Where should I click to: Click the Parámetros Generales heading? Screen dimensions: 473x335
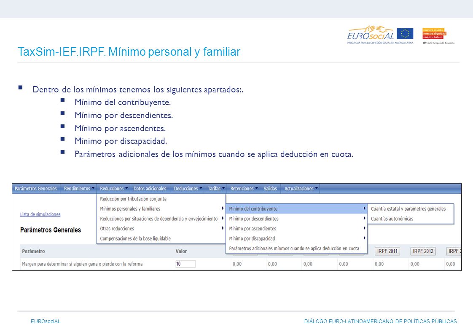(x=50, y=230)
